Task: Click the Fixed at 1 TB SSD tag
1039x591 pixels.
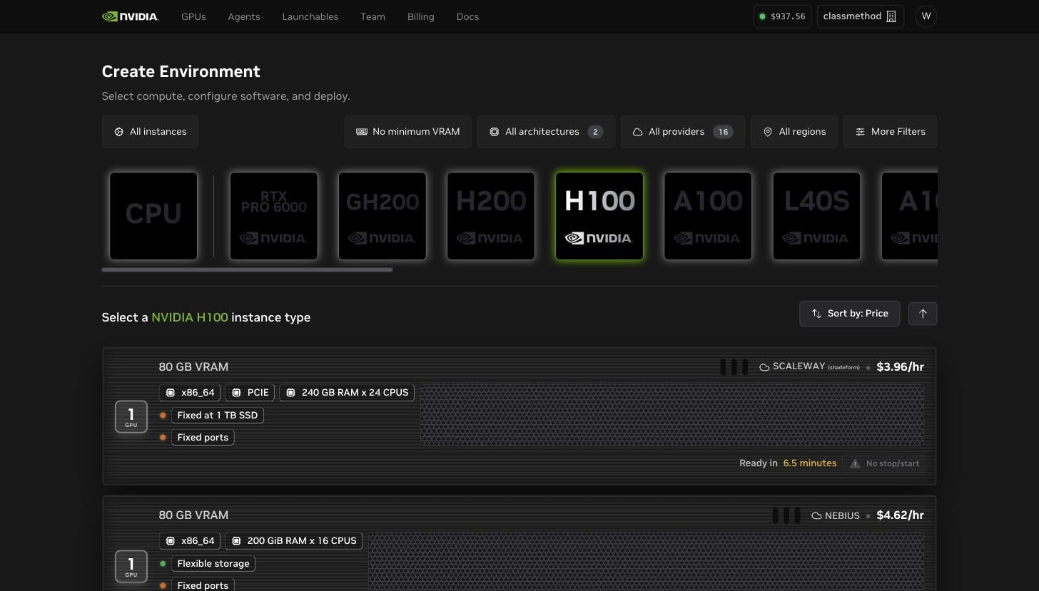Action: pyautogui.click(x=218, y=416)
